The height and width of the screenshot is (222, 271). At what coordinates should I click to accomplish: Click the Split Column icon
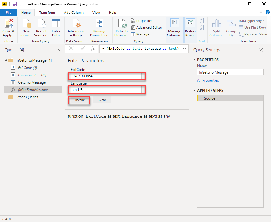(x=217, y=23)
